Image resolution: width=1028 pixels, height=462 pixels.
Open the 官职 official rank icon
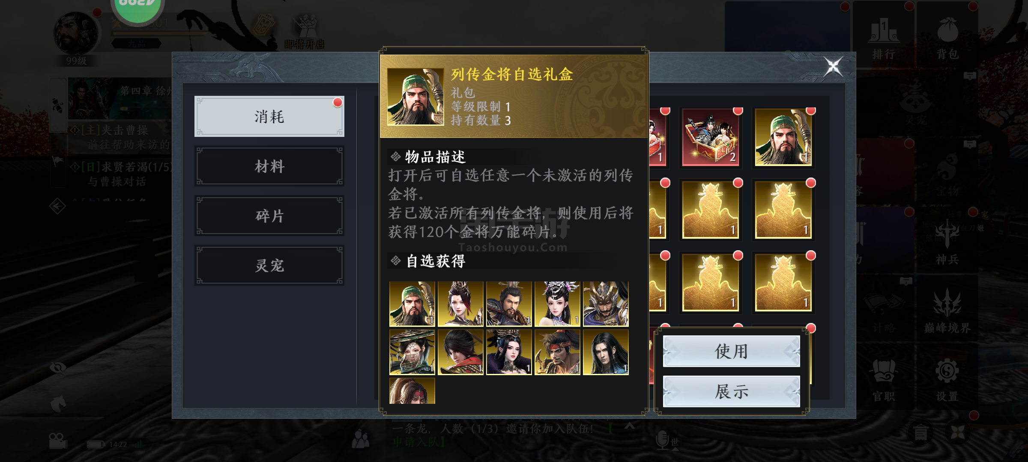point(883,379)
